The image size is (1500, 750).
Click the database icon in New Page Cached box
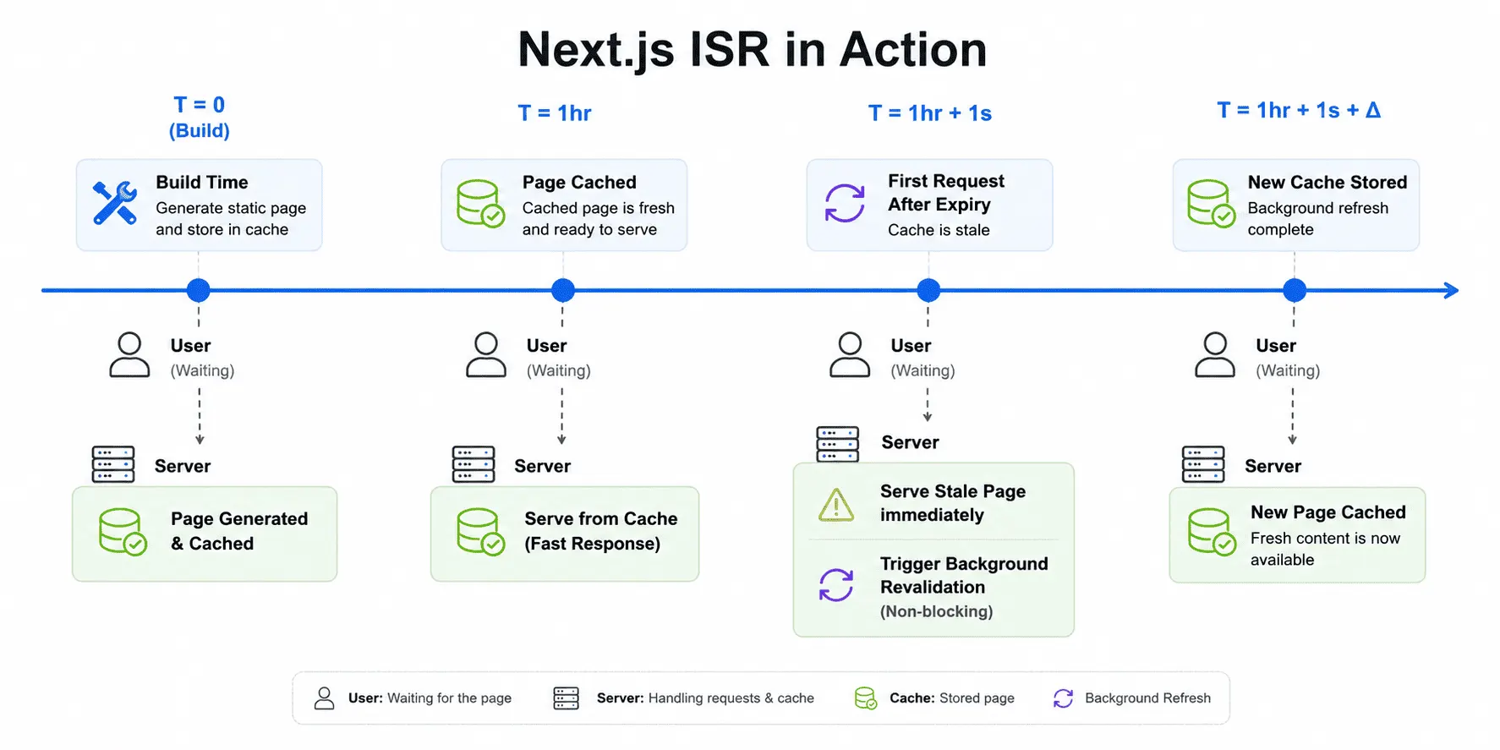tap(1213, 532)
